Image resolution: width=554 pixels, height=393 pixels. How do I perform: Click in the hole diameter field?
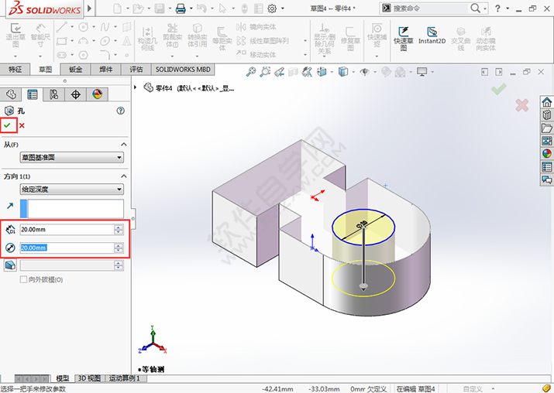click(67, 248)
